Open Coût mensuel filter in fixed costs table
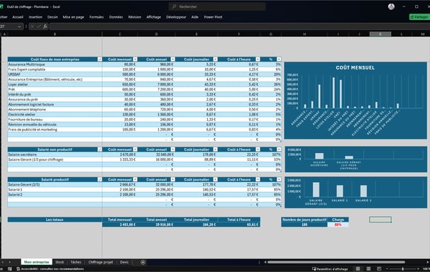The width and height of the screenshot is (430, 272). [136, 59]
